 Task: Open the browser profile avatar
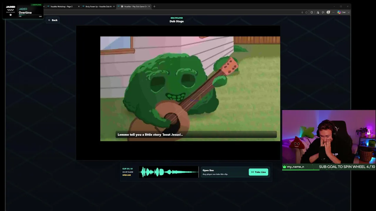[x=328, y=12]
